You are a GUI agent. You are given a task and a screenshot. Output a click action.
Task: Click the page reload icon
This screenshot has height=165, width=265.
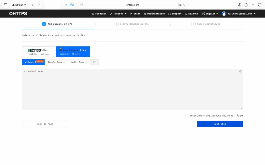coord(184,5)
